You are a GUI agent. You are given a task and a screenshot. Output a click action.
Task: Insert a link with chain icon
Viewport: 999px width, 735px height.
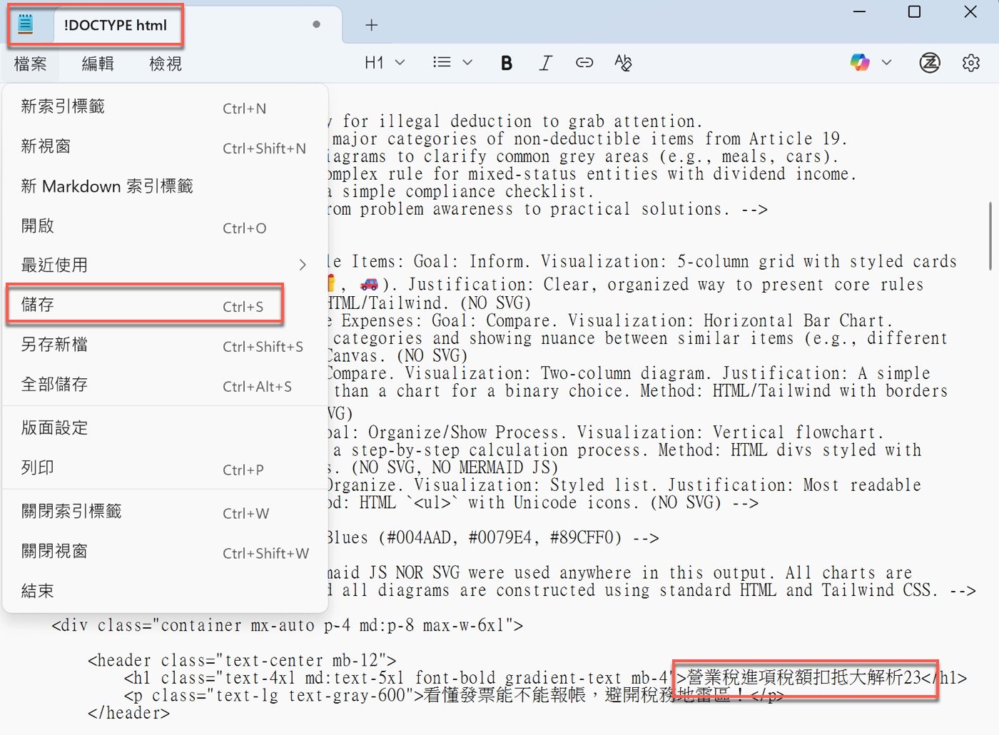(x=584, y=63)
